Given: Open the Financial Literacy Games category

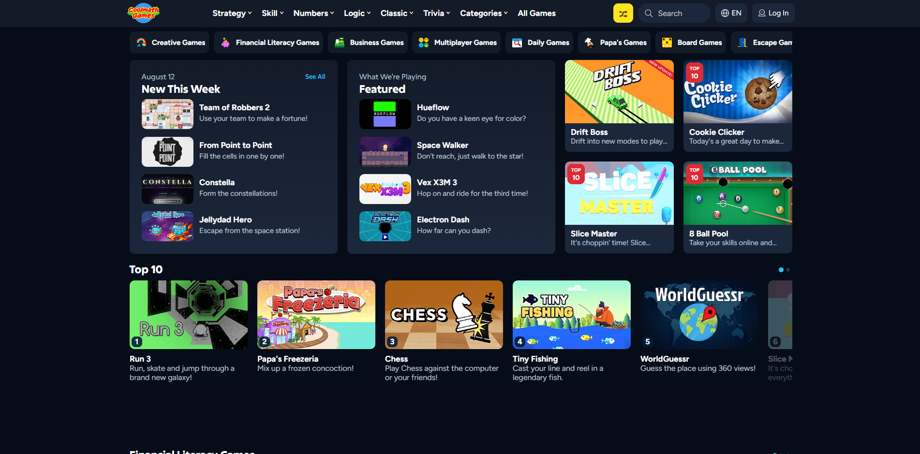Looking at the screenshot, I should point(268,43).
